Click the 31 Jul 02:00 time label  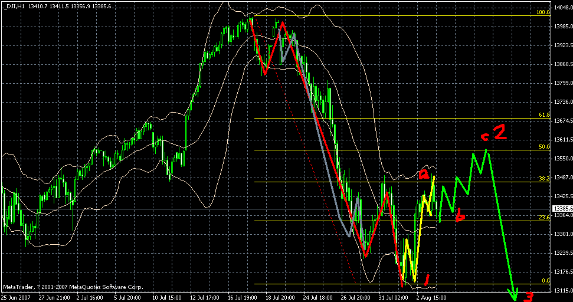[394, 298]
